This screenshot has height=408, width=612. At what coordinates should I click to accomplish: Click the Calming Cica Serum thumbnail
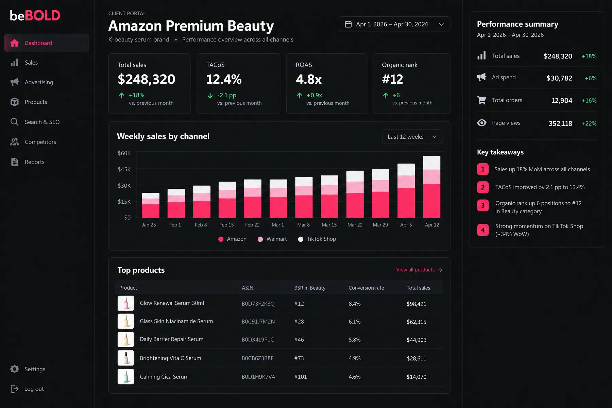(x=126, y=377)
